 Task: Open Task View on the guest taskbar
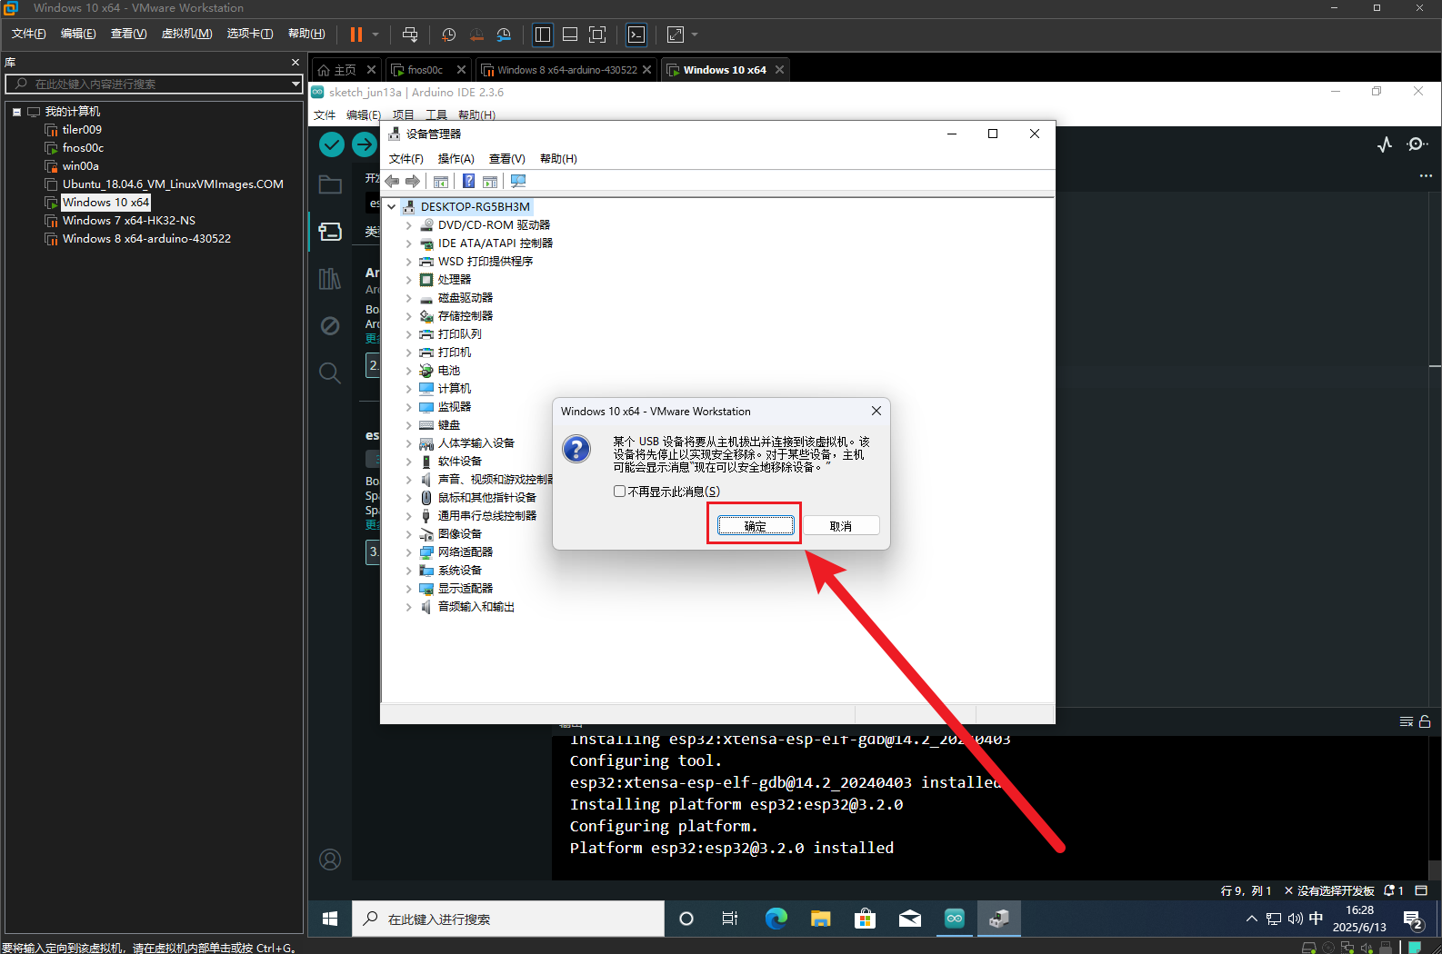[x=729, y=919]
